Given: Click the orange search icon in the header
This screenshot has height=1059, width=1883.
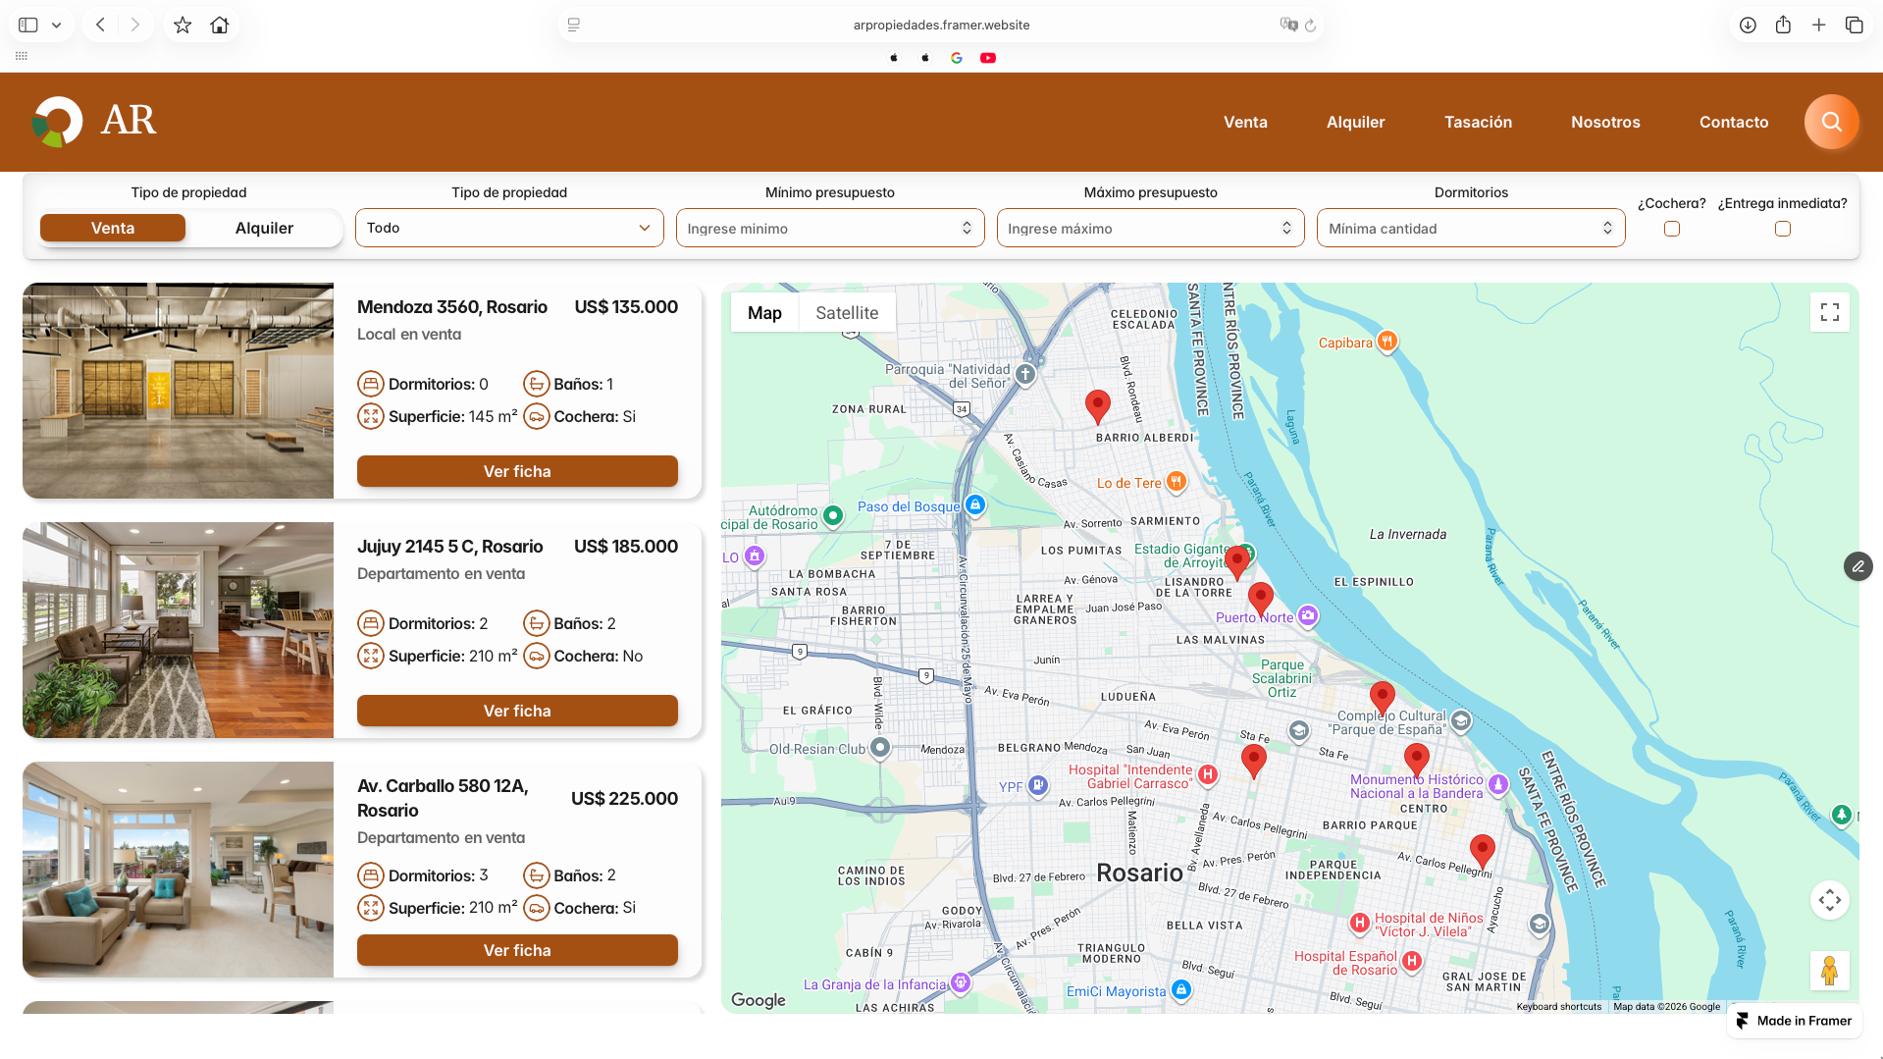Looking at the screenshot, I should pos(1831,122).
